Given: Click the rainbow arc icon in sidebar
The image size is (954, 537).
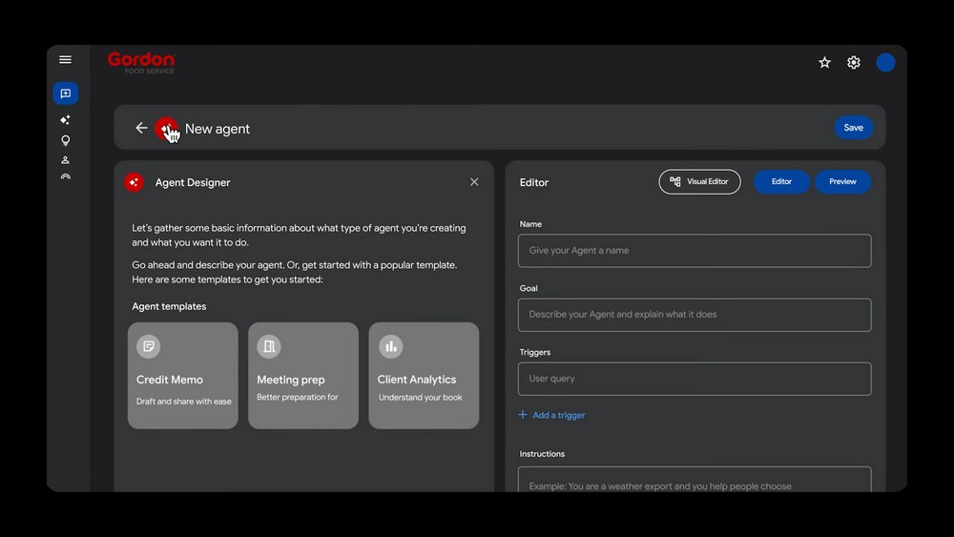Looking at the screenshot, I should click(65, 177).
